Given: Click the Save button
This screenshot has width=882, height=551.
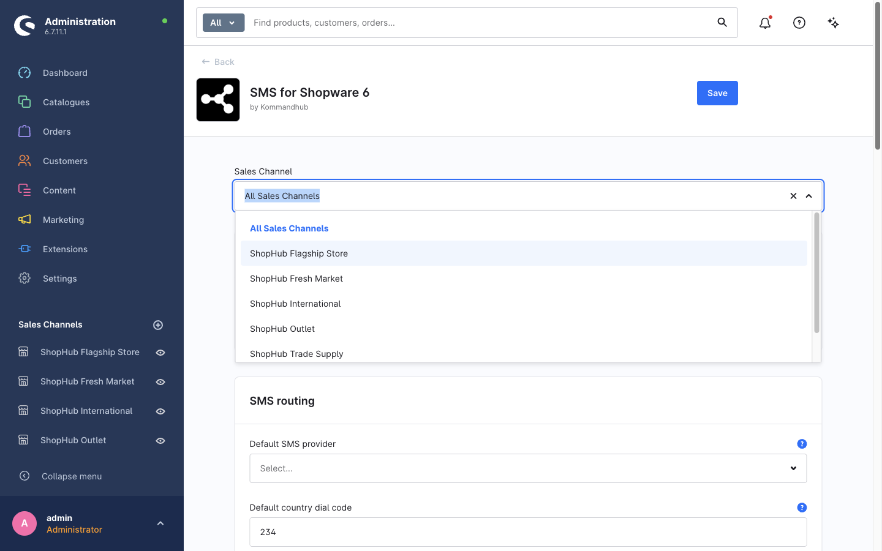Looking at the screenshot, I should (717, 93).
